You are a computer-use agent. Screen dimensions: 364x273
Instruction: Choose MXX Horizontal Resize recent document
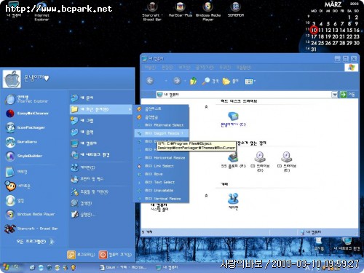(x=162, y=158)
